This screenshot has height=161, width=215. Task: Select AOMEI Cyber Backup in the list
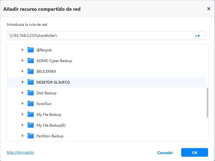tap(54, 61)
